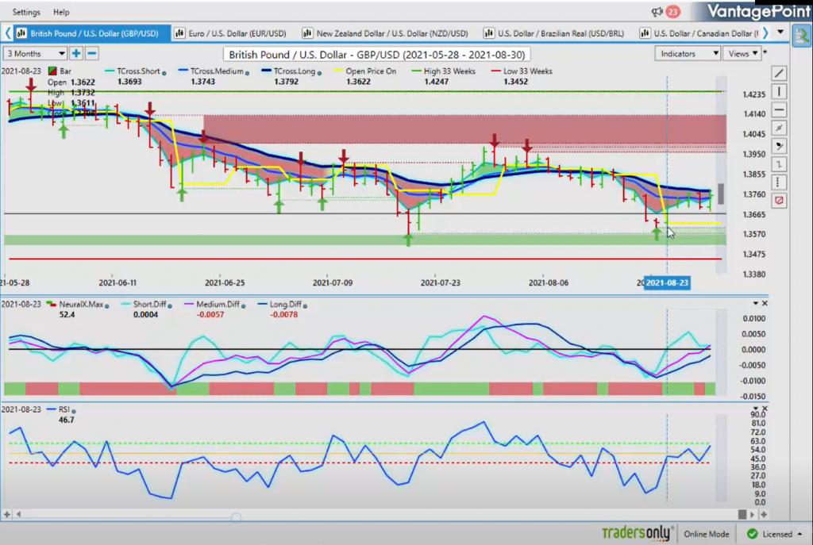813x545 pixels.
Task: Click the NeuralX.Max legend icon
Action: (52, 304)
